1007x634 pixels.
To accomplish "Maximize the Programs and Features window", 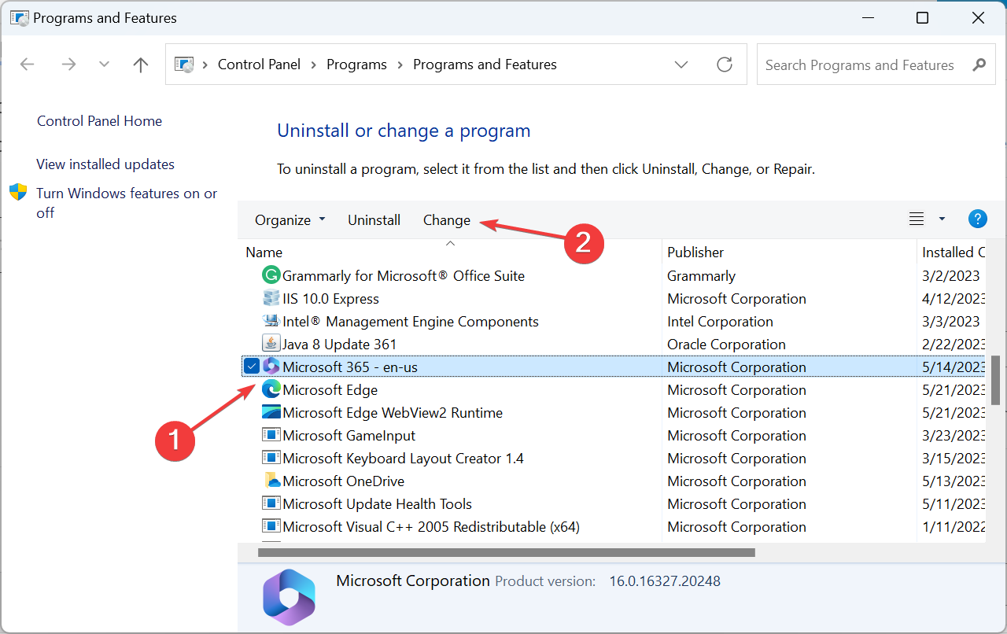I will point(922,18).
